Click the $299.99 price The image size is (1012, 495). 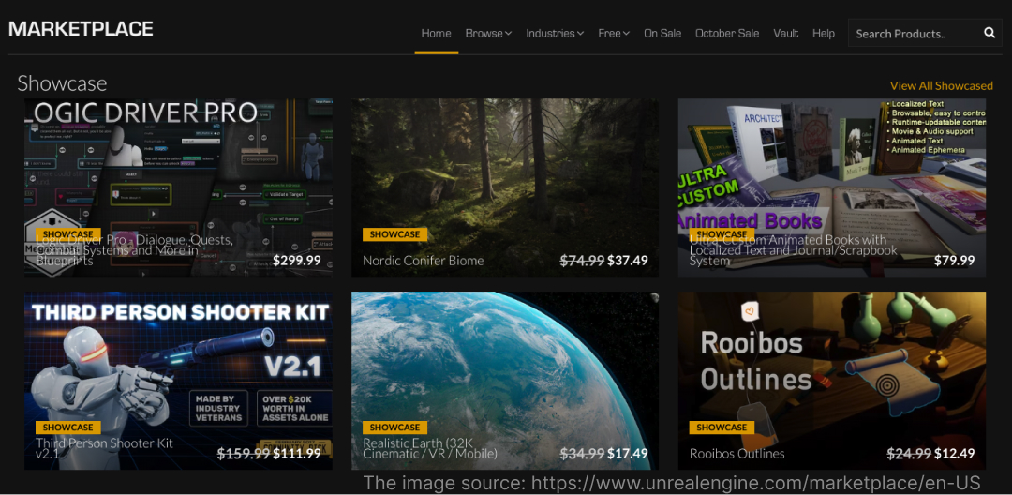tap(297, 261)
